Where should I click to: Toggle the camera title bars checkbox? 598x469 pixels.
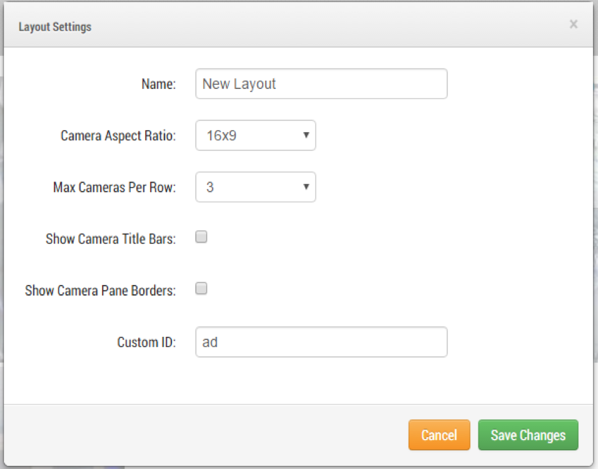click(x=201, y=237)
